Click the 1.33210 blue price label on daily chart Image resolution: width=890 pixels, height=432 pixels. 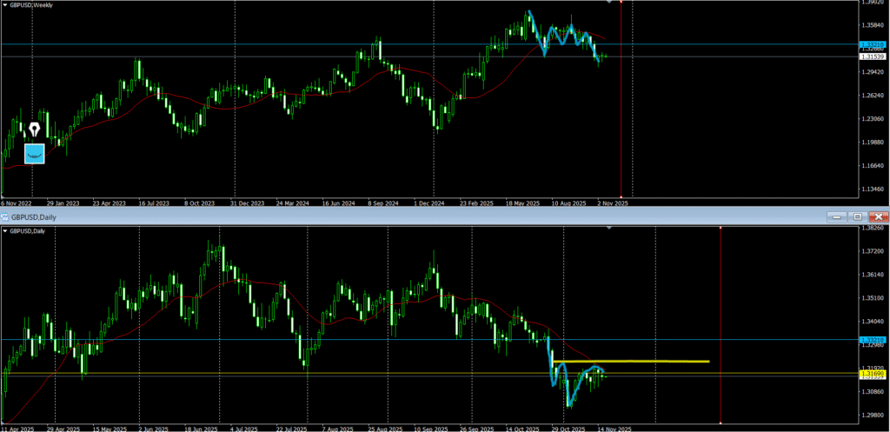870,340
